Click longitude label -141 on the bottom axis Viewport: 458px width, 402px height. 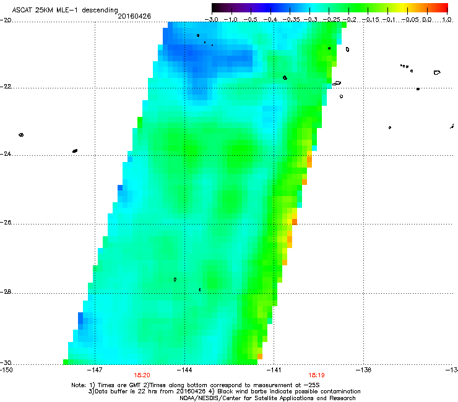point(274,370)
